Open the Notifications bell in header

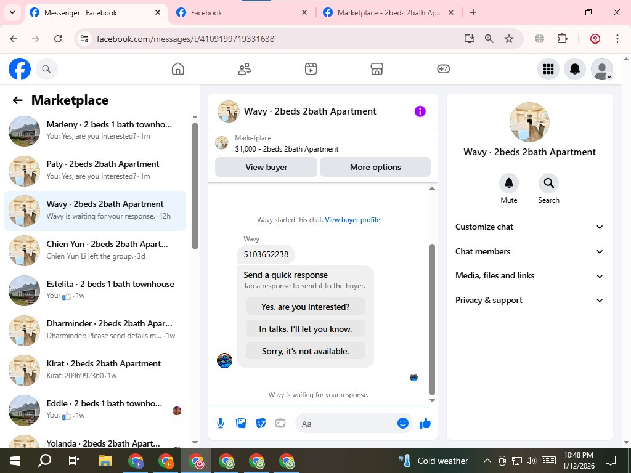pyautogui.click(x=575, y=69)
